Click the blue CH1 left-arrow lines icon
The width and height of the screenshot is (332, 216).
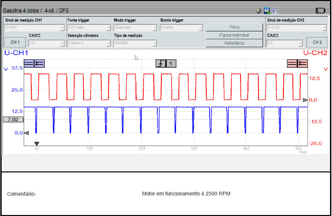(39, 63)
